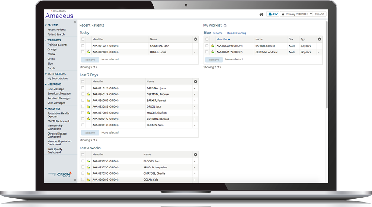
Task: Click Remove button under Blue worklist
Action: pos(214,60)
